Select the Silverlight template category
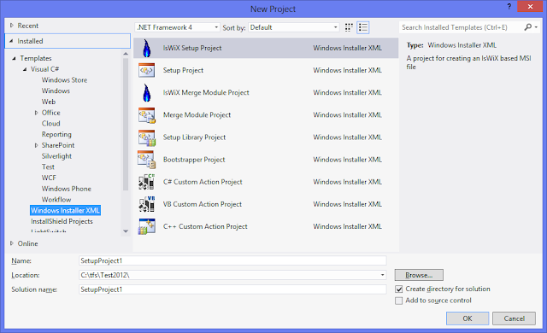This screenshot has width=547, height=333. pyautogui.click(x=56, y=156)
